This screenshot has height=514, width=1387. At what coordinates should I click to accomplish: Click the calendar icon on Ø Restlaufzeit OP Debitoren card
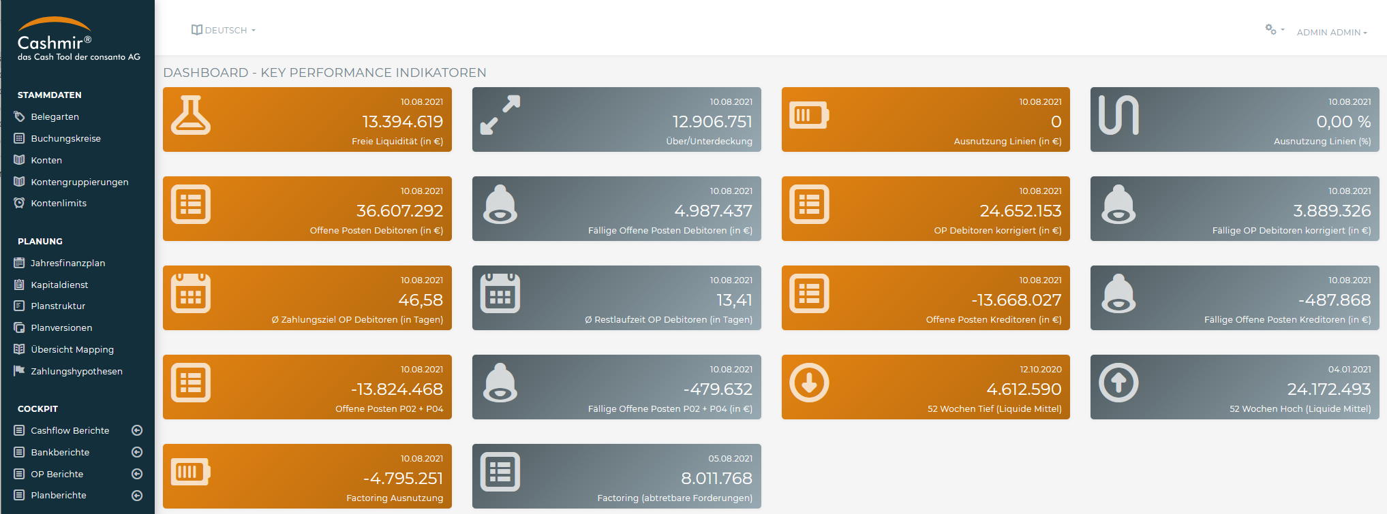point(500,293)
